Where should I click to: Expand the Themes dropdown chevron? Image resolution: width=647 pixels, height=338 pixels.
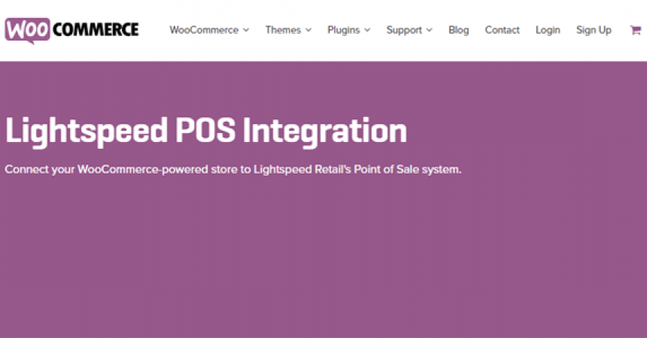308,30
